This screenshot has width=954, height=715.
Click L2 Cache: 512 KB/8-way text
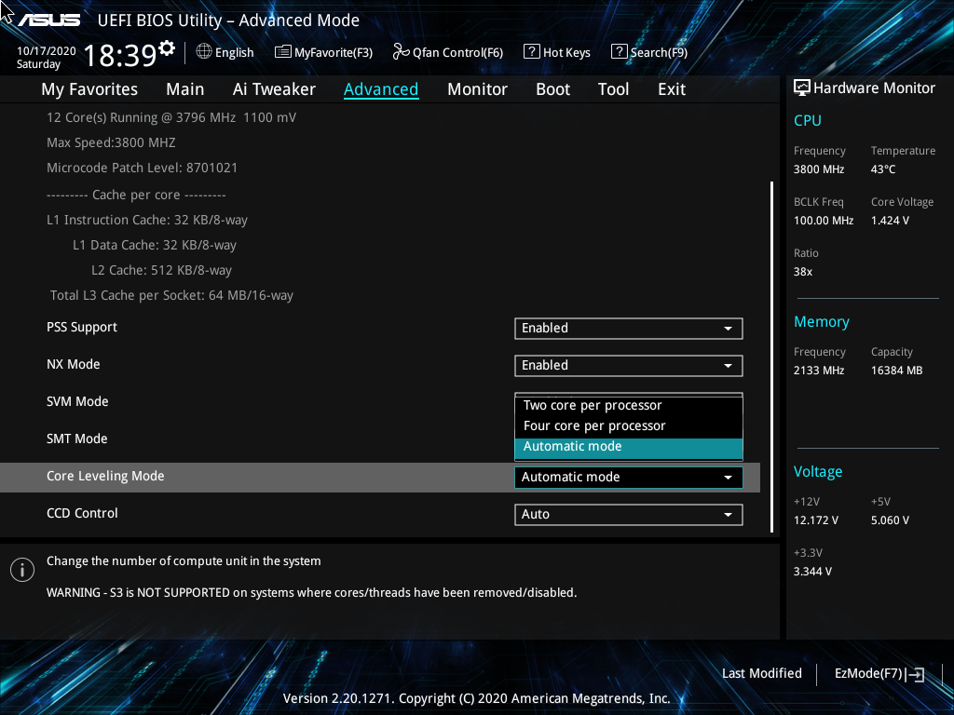tap(161, 270)
